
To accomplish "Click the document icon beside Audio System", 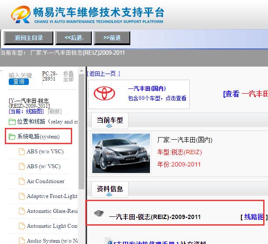I will click(22, 240).
